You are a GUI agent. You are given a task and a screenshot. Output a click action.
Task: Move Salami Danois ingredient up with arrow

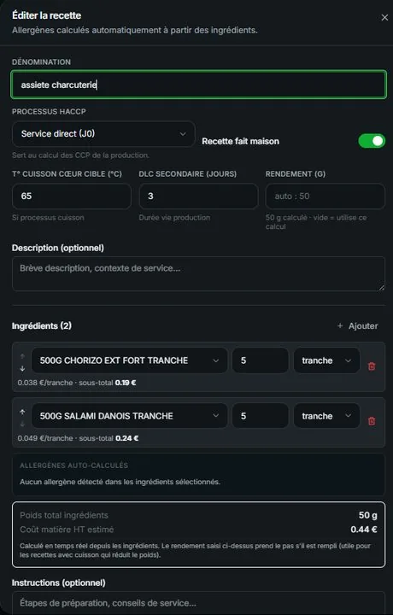(x=22, y=412)
